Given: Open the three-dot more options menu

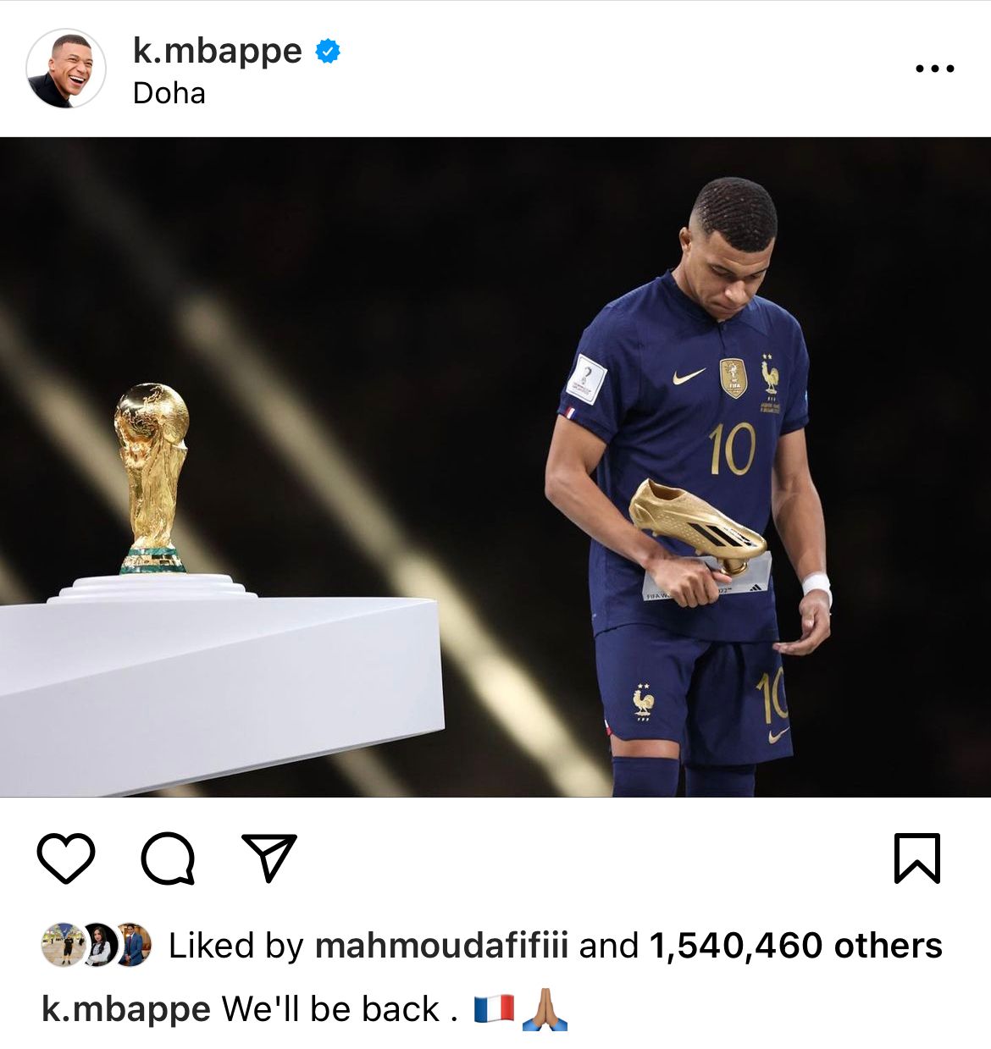Looking at the screenshot, I should click(x=935, y=69).
